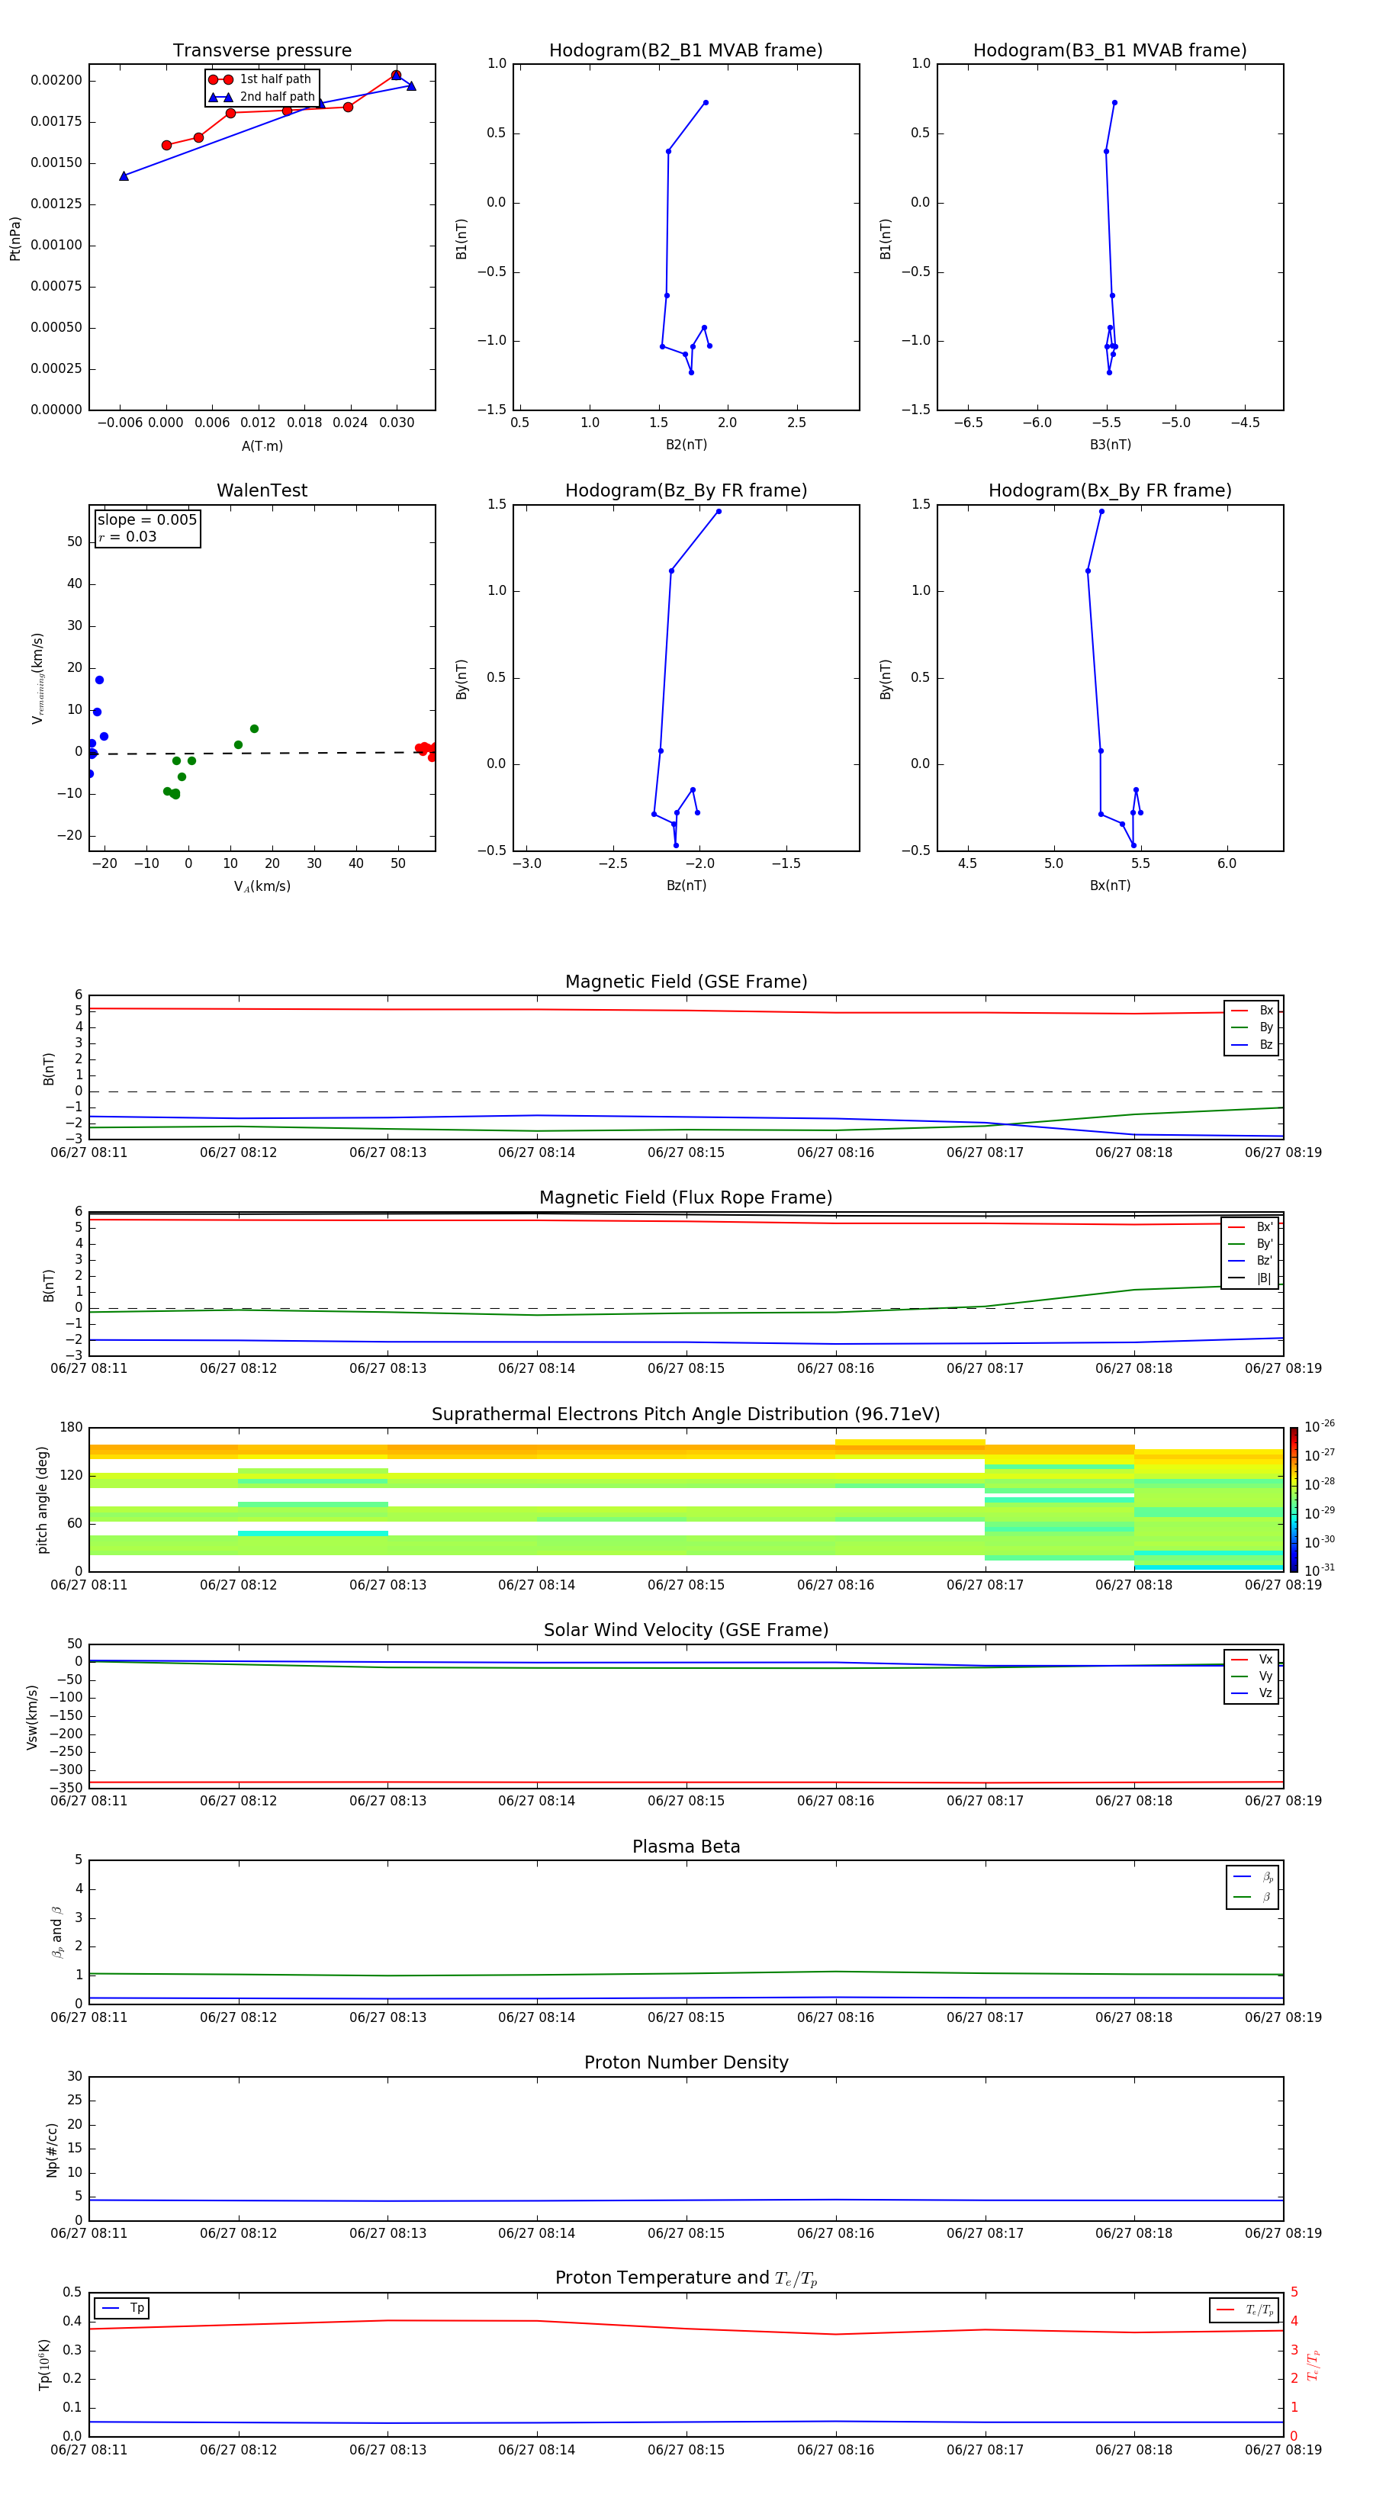Click the 'Hodogram(B3_B1 MVAB frame)' title
The height and width of the screenshot is (2517, 1373).
pyautogui.click(x=1110, y=50)
